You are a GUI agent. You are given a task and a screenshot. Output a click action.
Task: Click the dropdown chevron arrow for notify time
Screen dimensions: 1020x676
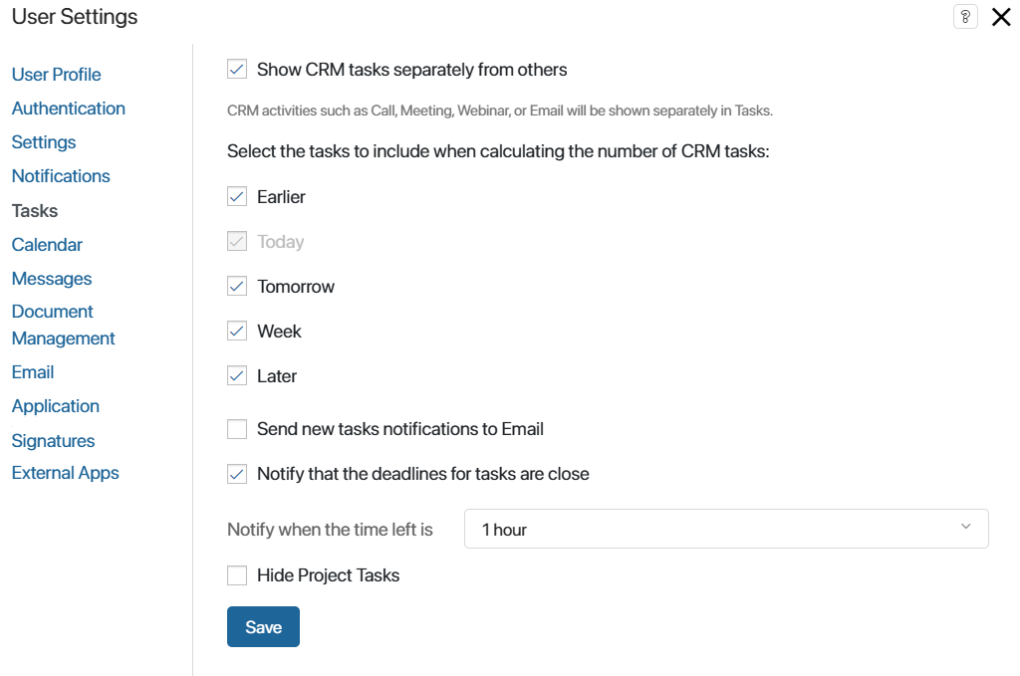coord(966,527)
